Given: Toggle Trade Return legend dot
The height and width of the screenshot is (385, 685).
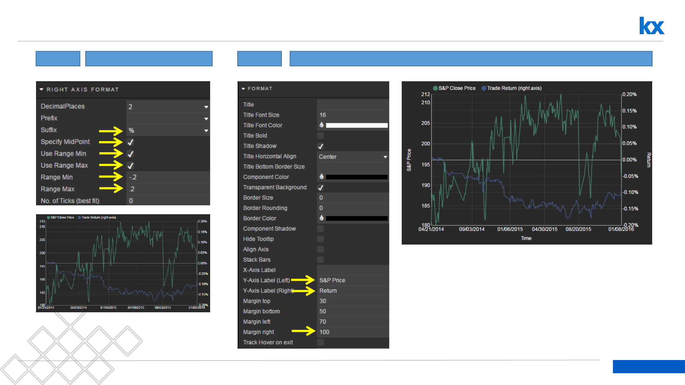Looking at the screenshot, I should [x=484, y=88].
